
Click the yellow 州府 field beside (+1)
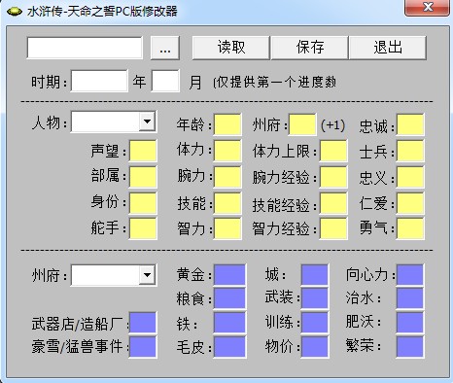302,124
